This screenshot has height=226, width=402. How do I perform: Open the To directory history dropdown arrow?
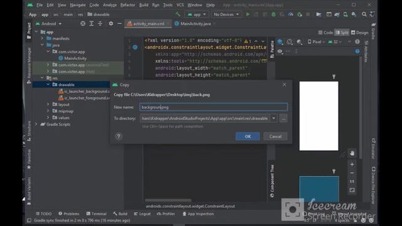[x=274, y=119]
